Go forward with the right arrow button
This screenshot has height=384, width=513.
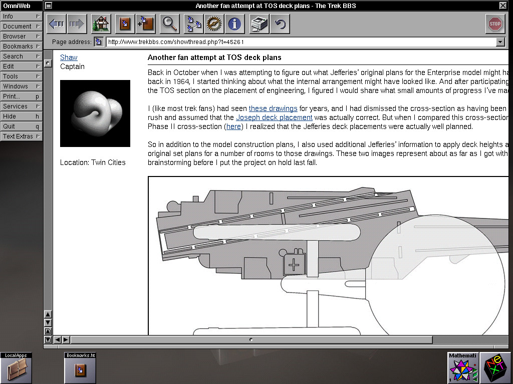point(77,24)
